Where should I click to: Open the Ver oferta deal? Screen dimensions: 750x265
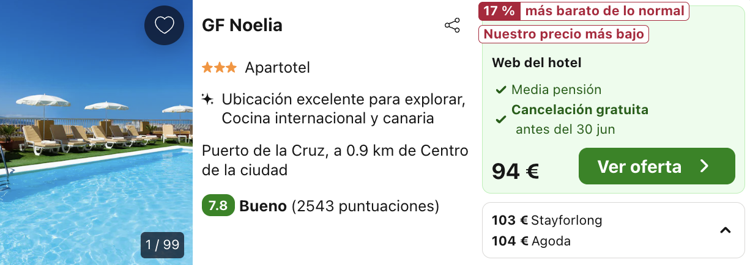pyautogui.click(x=656, y=166)
